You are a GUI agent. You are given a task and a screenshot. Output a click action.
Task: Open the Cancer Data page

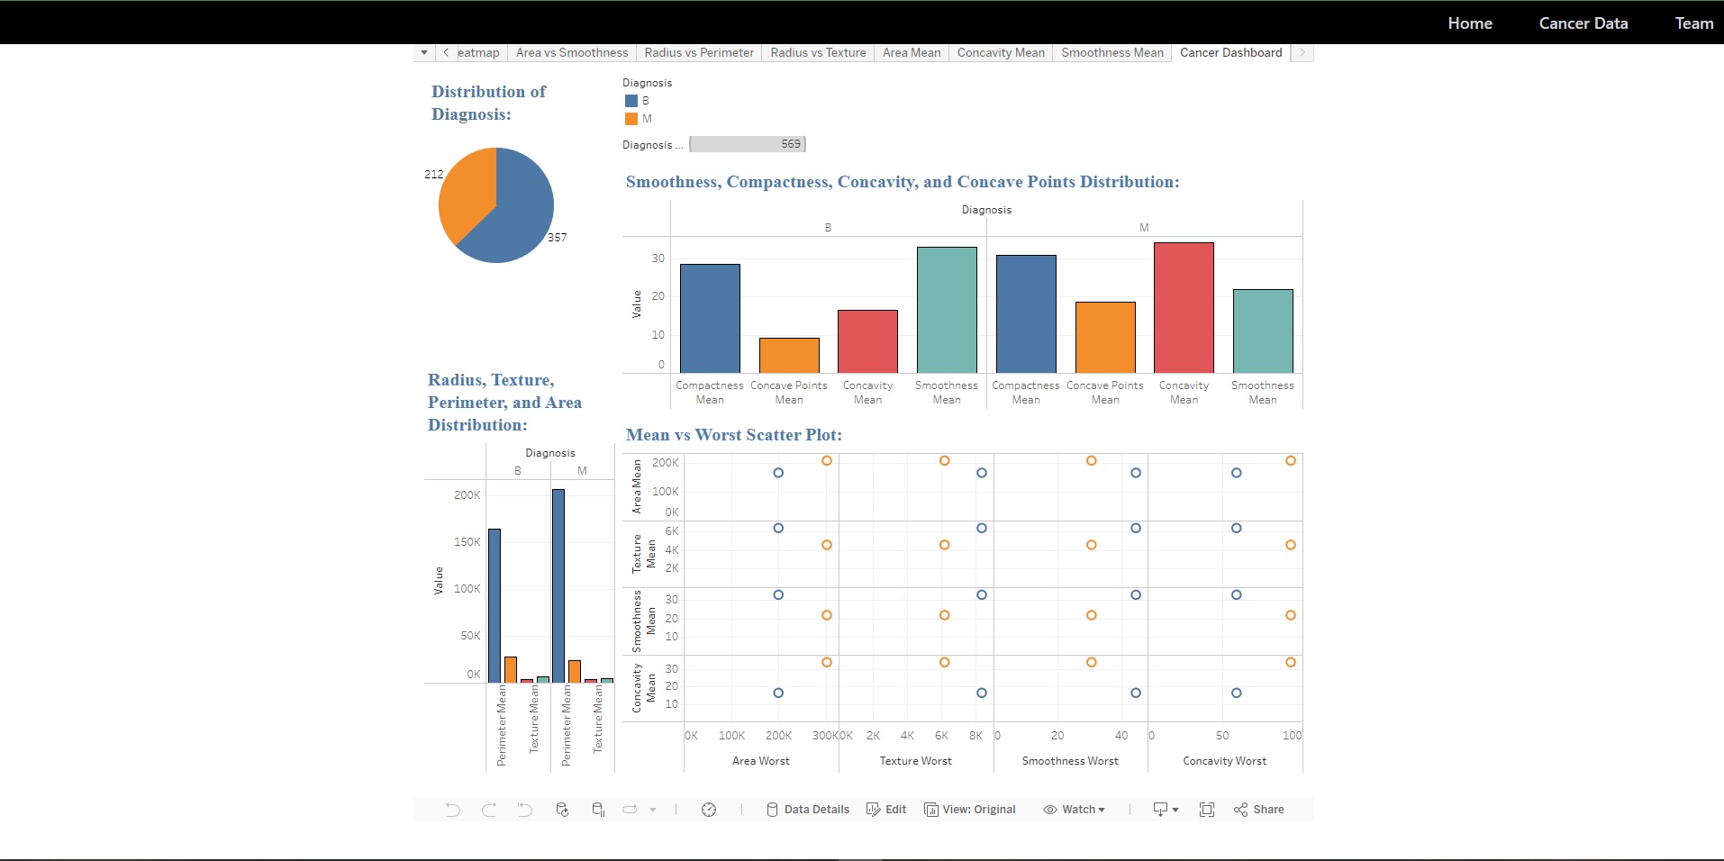pyautogui.click(x=1583, y=23)
